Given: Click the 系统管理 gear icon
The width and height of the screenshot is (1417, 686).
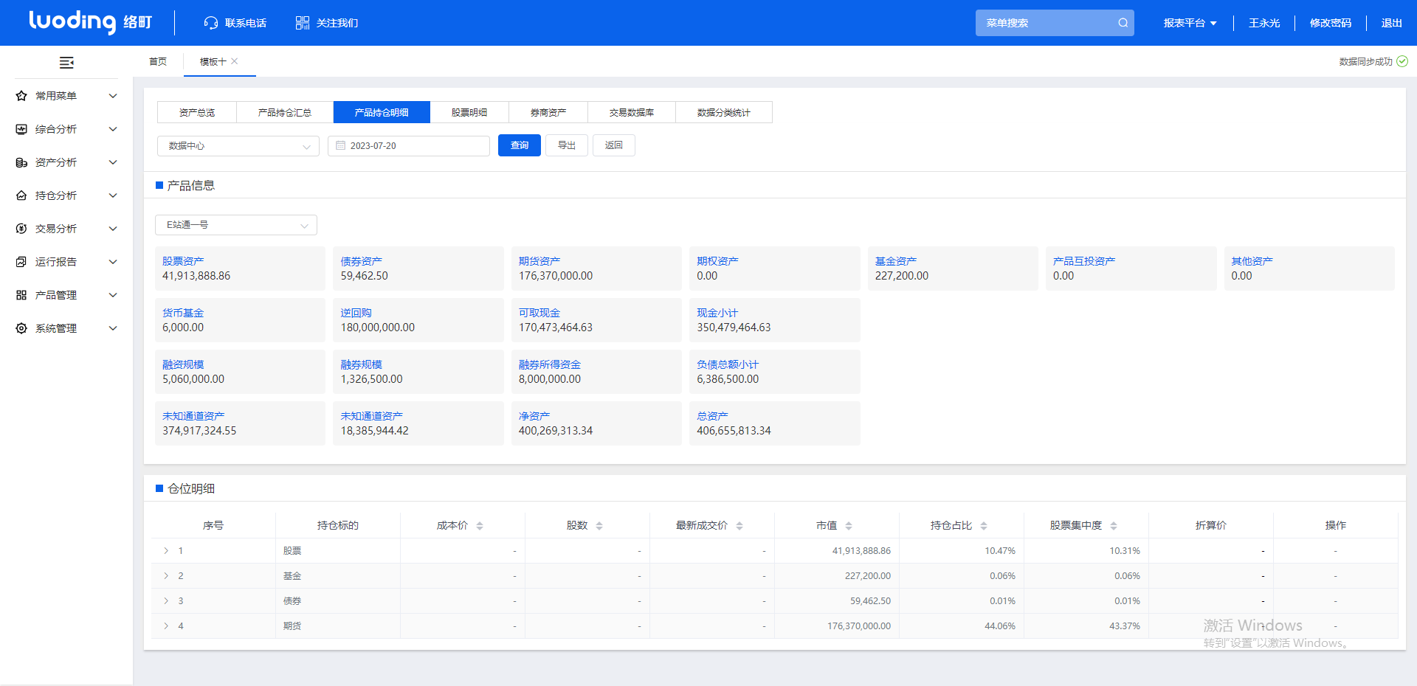Looking at the screenshot, I should [21, 328].
